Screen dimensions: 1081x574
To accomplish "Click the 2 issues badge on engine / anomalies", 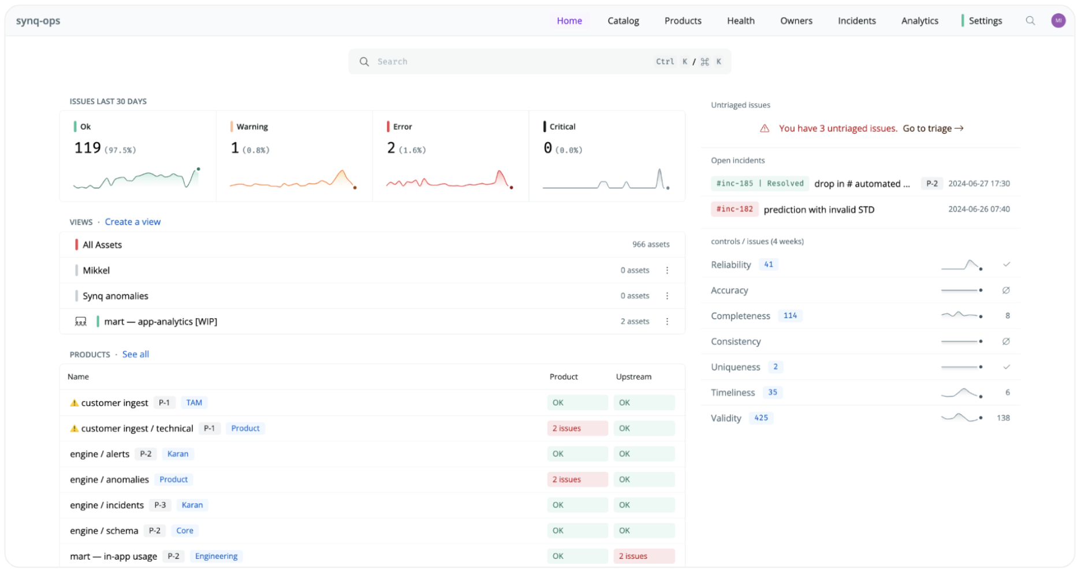I will pos(577,479).
